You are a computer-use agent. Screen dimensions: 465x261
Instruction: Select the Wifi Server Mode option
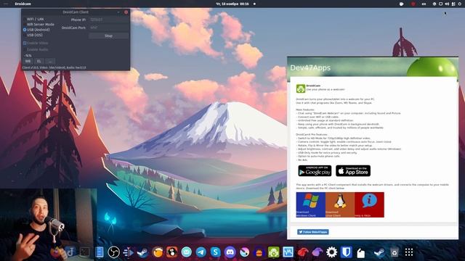click(x=39, y=24)
